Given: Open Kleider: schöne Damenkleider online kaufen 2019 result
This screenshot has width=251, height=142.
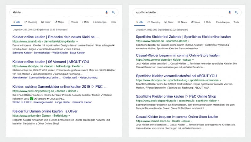Looking at the screenshot, I should click(x=59, y=86).
